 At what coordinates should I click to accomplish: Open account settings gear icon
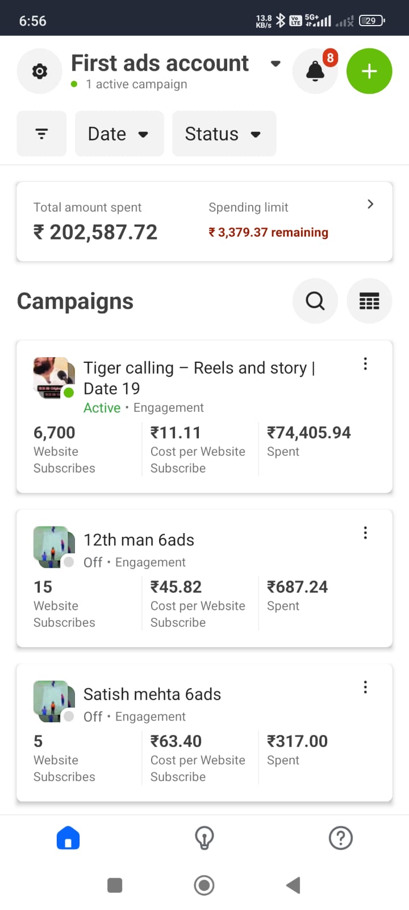(39, 72)
